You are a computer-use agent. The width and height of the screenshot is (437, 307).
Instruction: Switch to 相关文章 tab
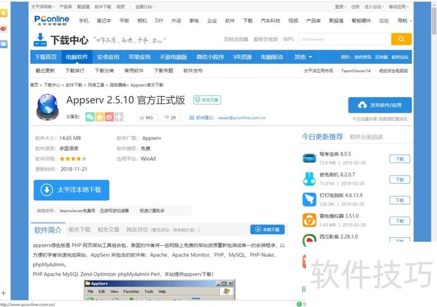click(x=108, y=230)
